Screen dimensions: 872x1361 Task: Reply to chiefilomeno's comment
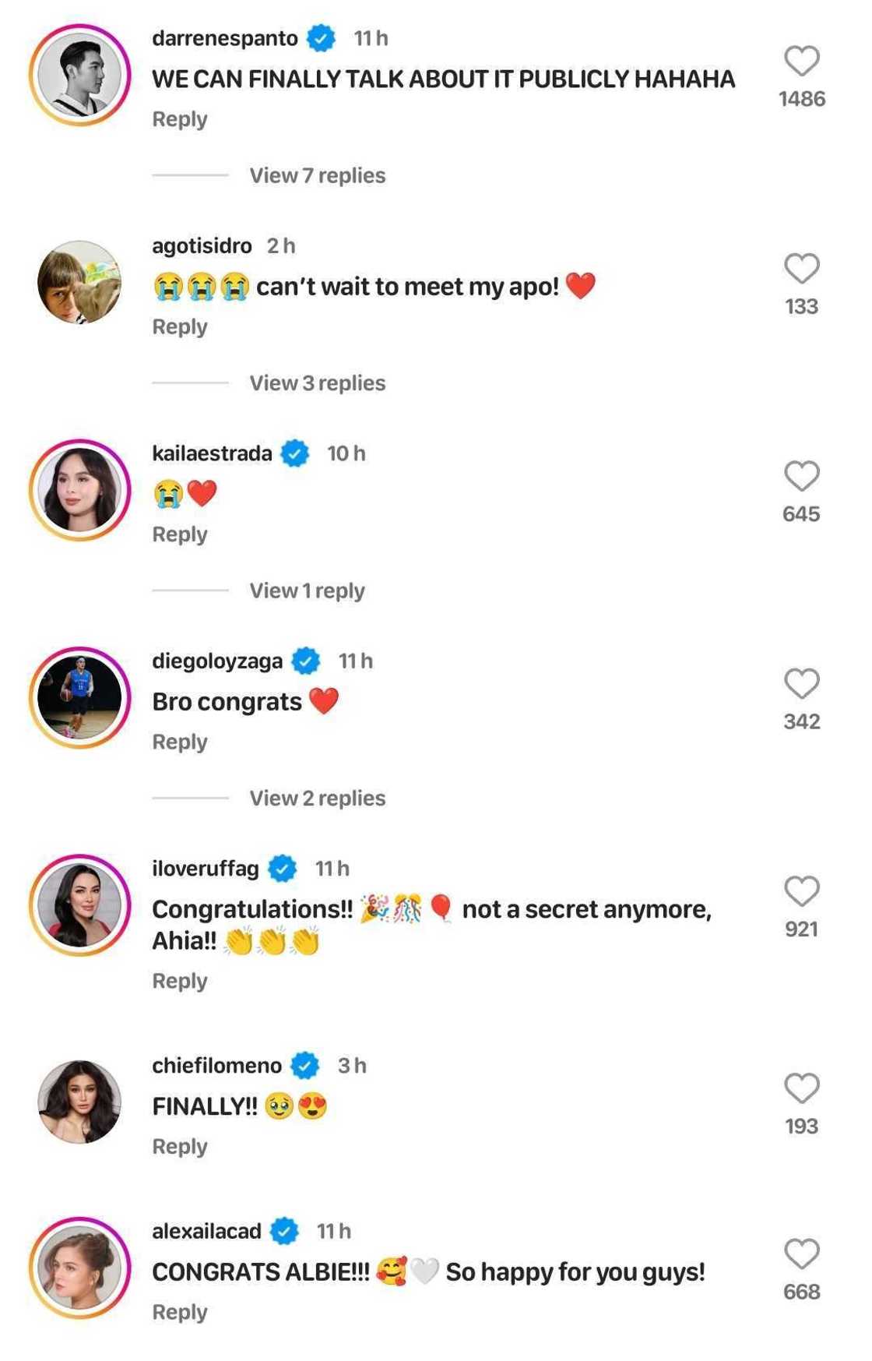click(180, 1147)
